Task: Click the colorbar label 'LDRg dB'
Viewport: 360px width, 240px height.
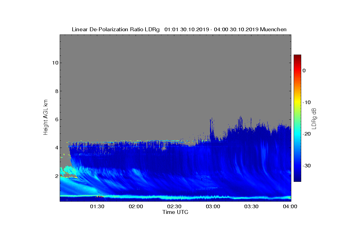Action: click(x=314, y=118)
